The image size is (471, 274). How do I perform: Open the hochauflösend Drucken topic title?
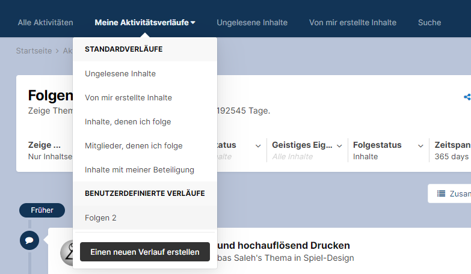point(283,246)
